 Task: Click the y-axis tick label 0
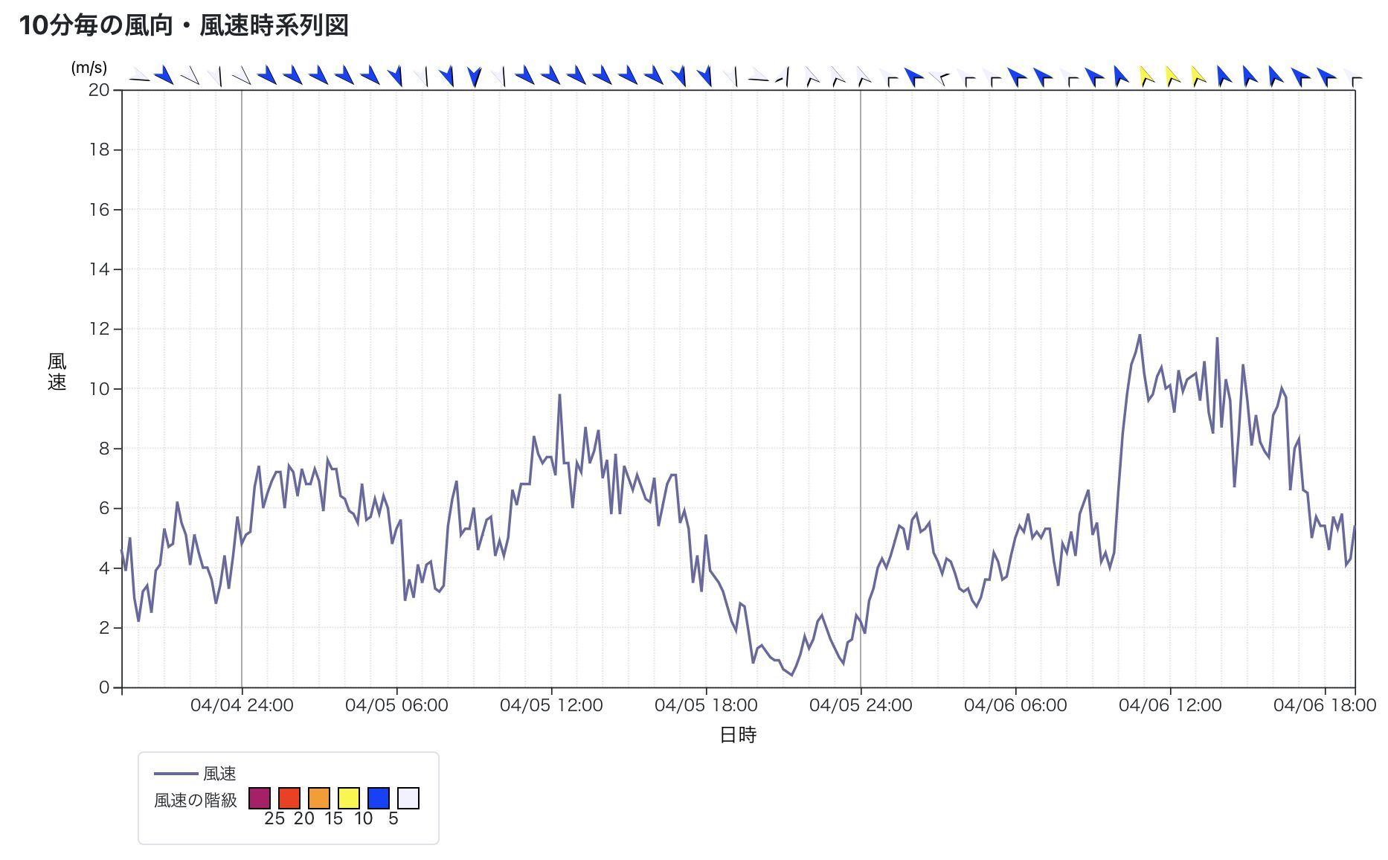[104, 687]
